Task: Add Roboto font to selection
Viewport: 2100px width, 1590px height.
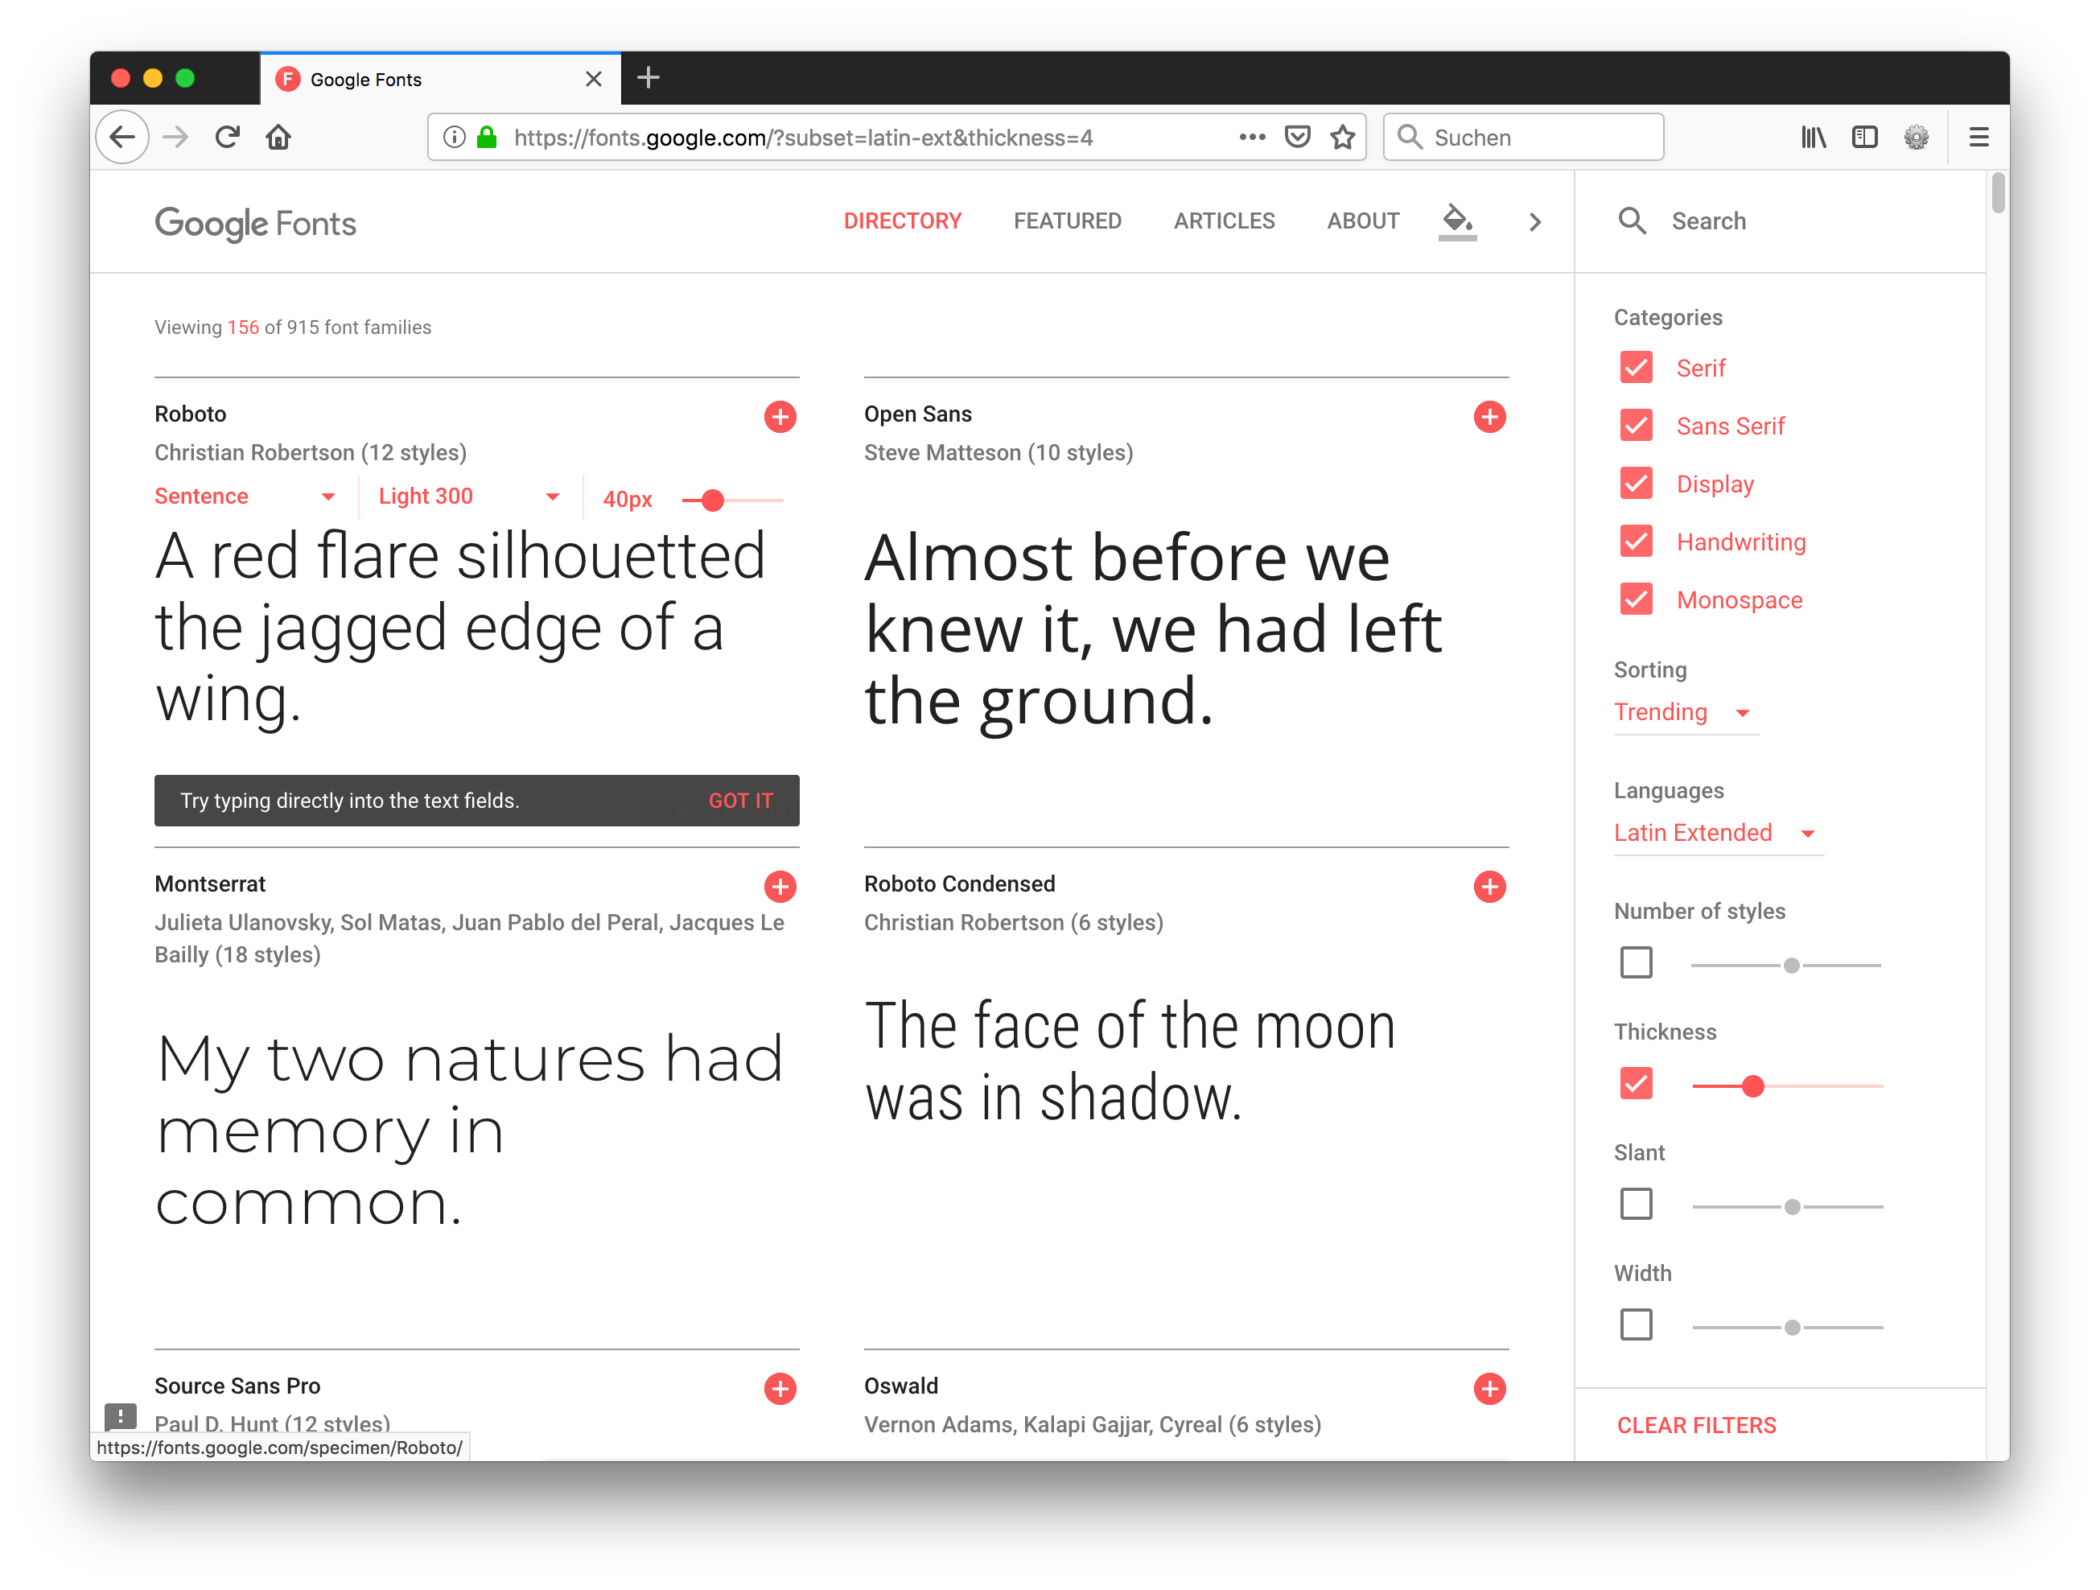Action: (x=780, y=416)
